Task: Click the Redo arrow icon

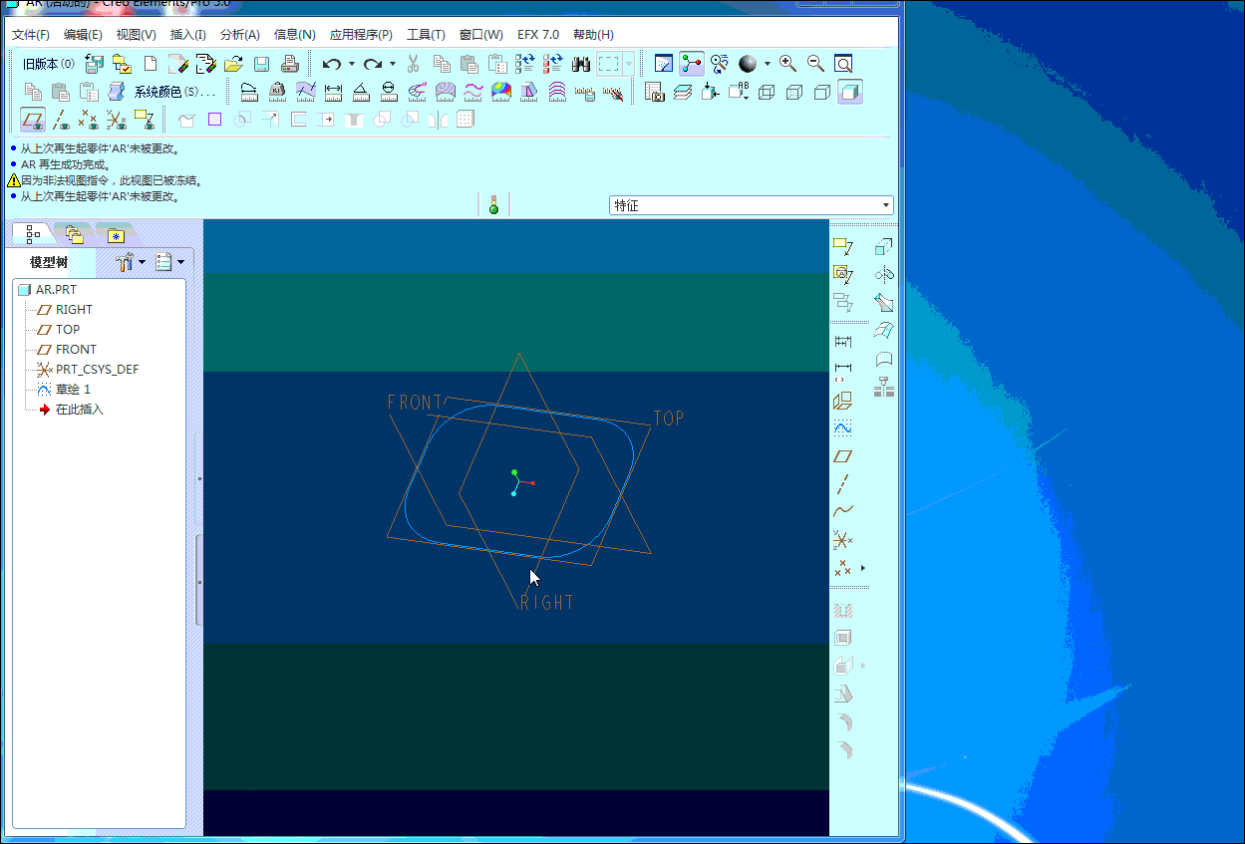Action: (x=372, y=64)
